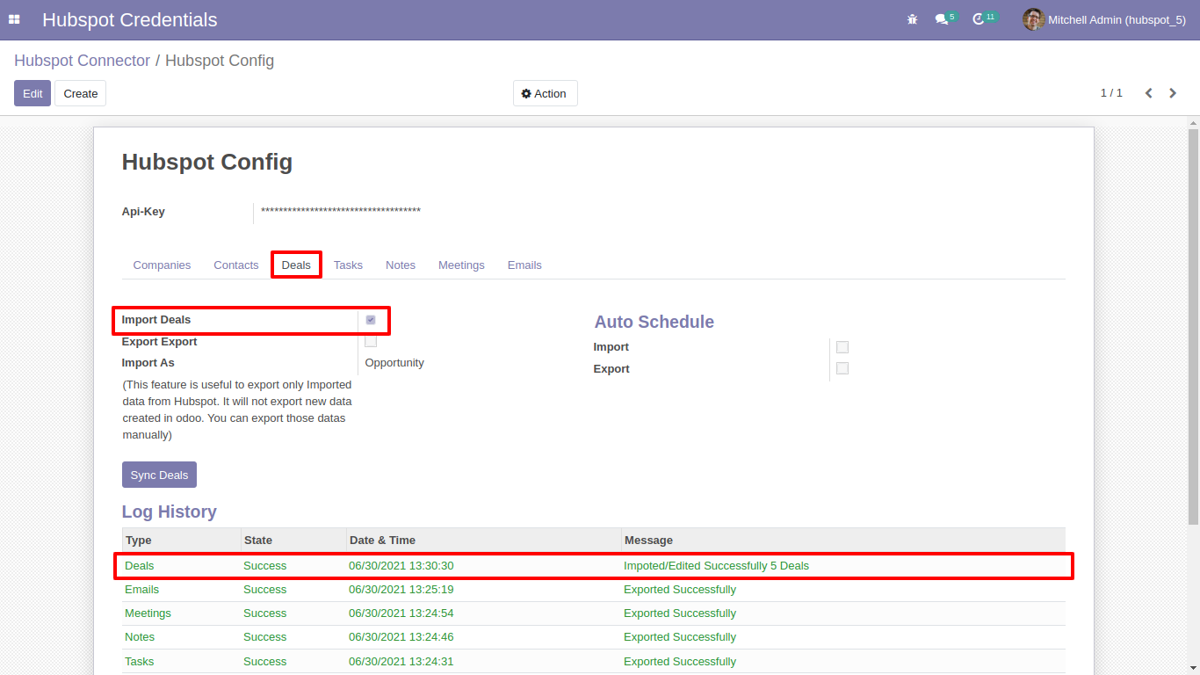This screenshot has width=1200, height=675.
Task: Click Success state in Deals row
Action: pyautogui.click(x=265, y=566)
